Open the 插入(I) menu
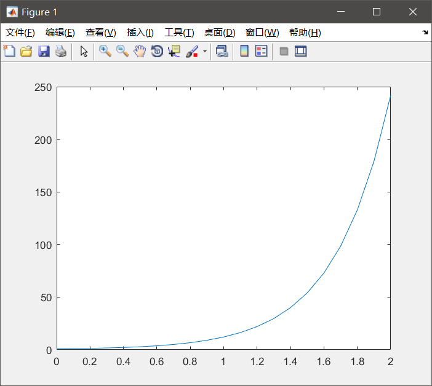432x386 pixels. click(140, 33)
